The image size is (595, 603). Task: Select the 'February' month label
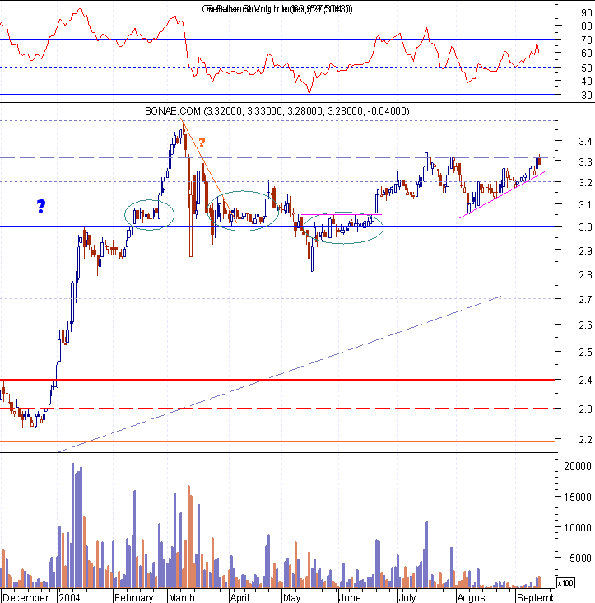133,597
